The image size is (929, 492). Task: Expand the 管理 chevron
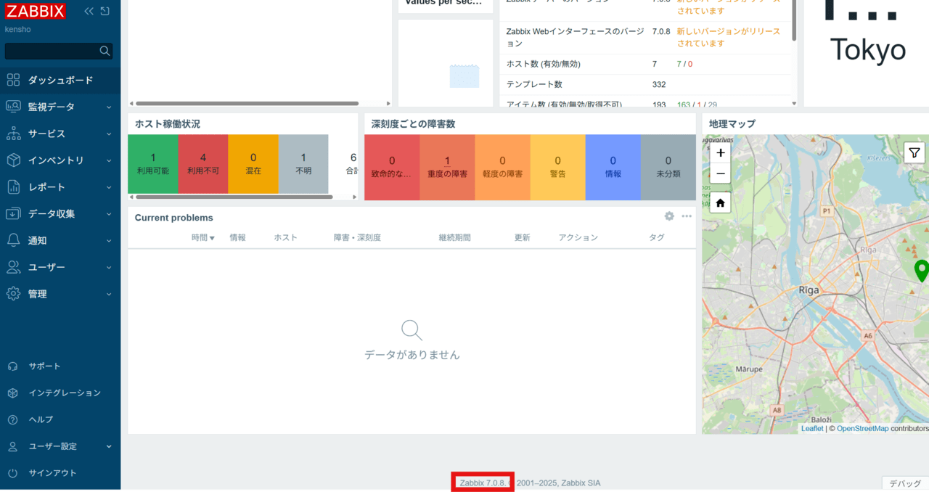click(109, 294)
